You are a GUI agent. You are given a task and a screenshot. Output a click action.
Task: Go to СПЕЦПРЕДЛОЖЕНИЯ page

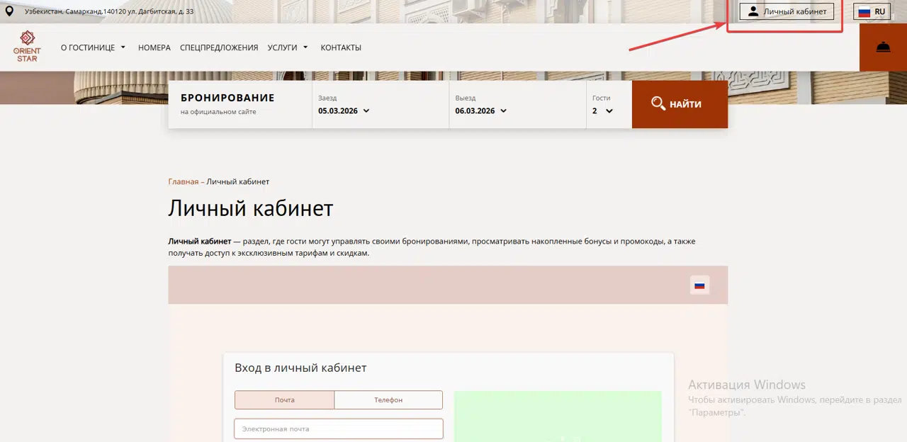point(219,47)
